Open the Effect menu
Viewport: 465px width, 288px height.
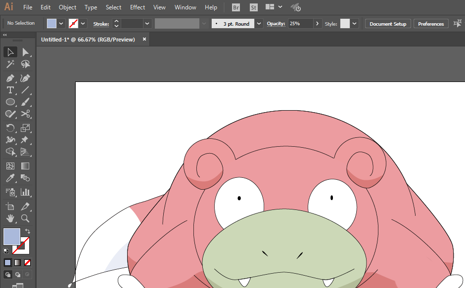[x=138, y=7]
